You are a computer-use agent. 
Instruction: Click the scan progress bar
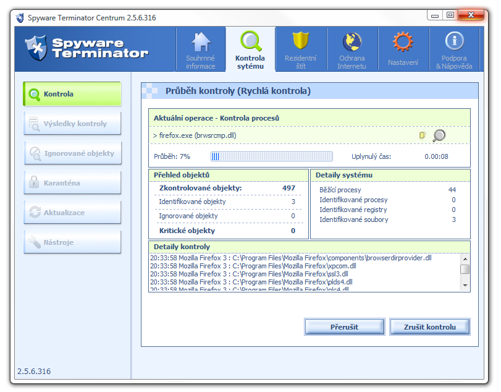[272, 156]
